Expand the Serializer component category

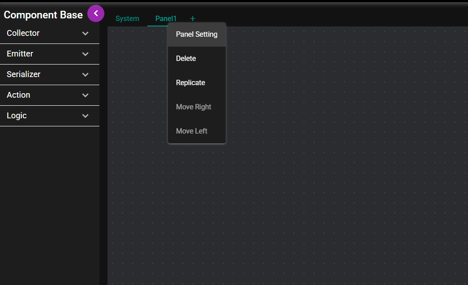(85, 74)
